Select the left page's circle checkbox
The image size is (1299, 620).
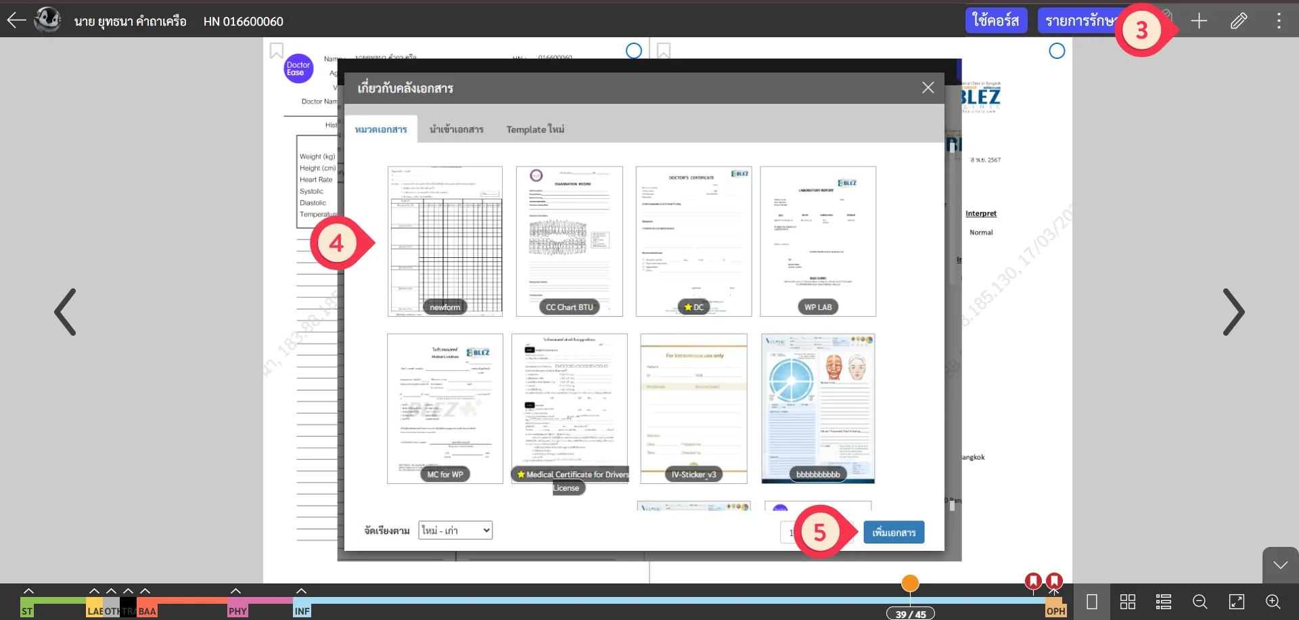(x=634, y=51)
